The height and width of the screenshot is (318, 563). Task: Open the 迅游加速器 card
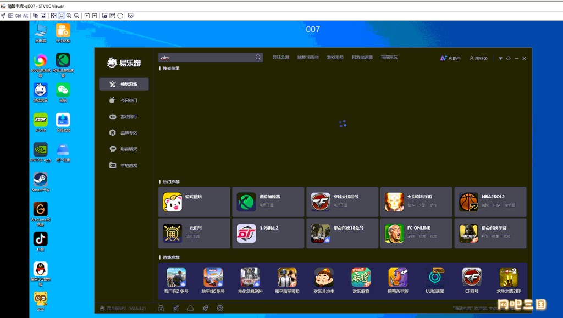click(268, 202)
